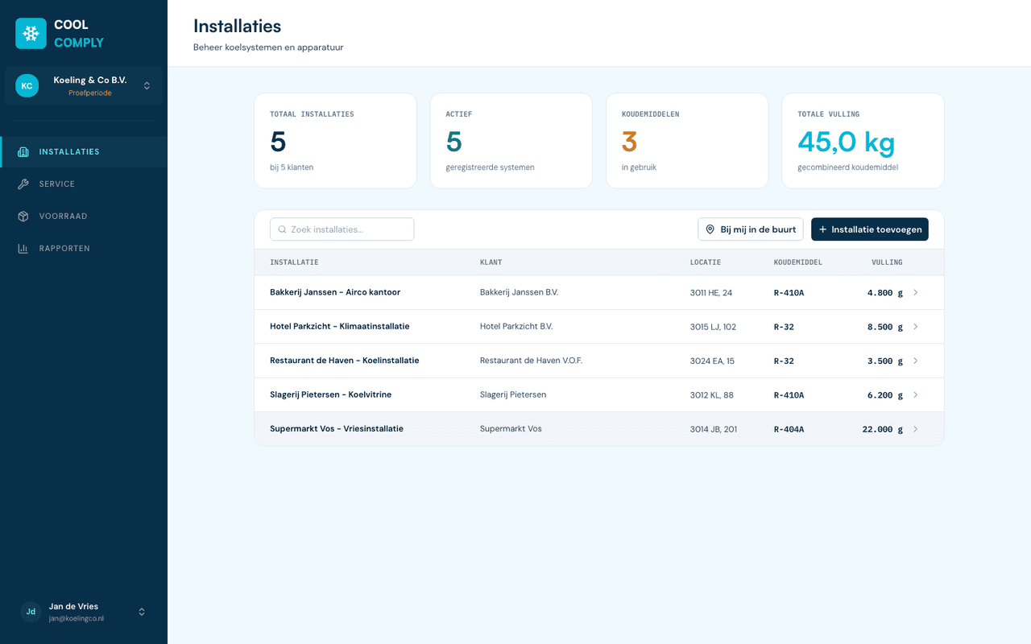
Task: Click location 3011 HE, 24
Action: [x=711, y=293]
